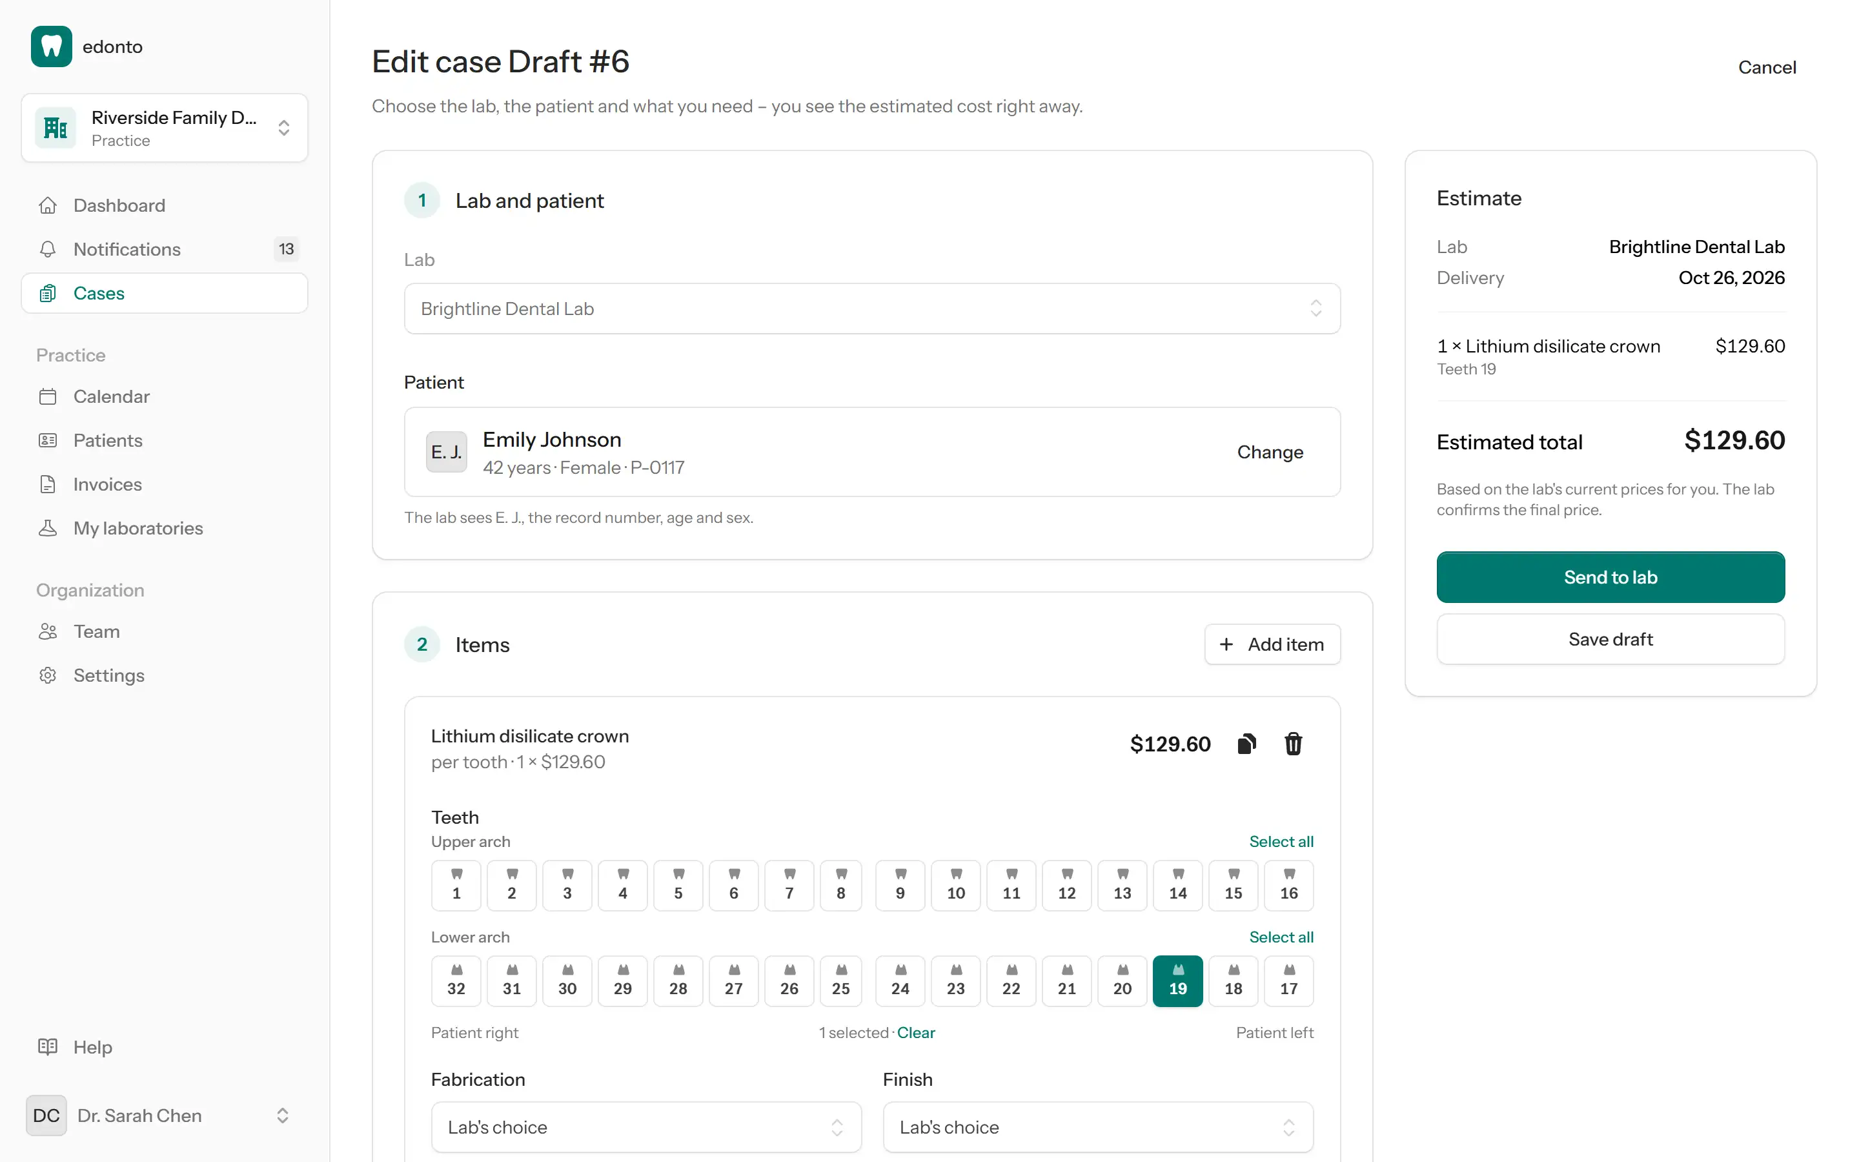Image resolution: width=1859 pixels, height=1162 pixels.
Task: Select upper tooth 14
Action: point(1177,885)
